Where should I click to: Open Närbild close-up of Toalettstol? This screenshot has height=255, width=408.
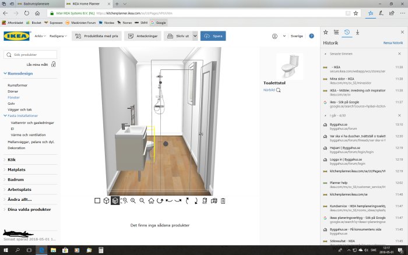[272, 90]
